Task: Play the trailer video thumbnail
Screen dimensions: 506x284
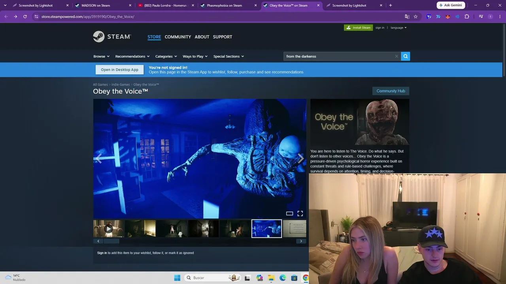Action: coord(108,229)
